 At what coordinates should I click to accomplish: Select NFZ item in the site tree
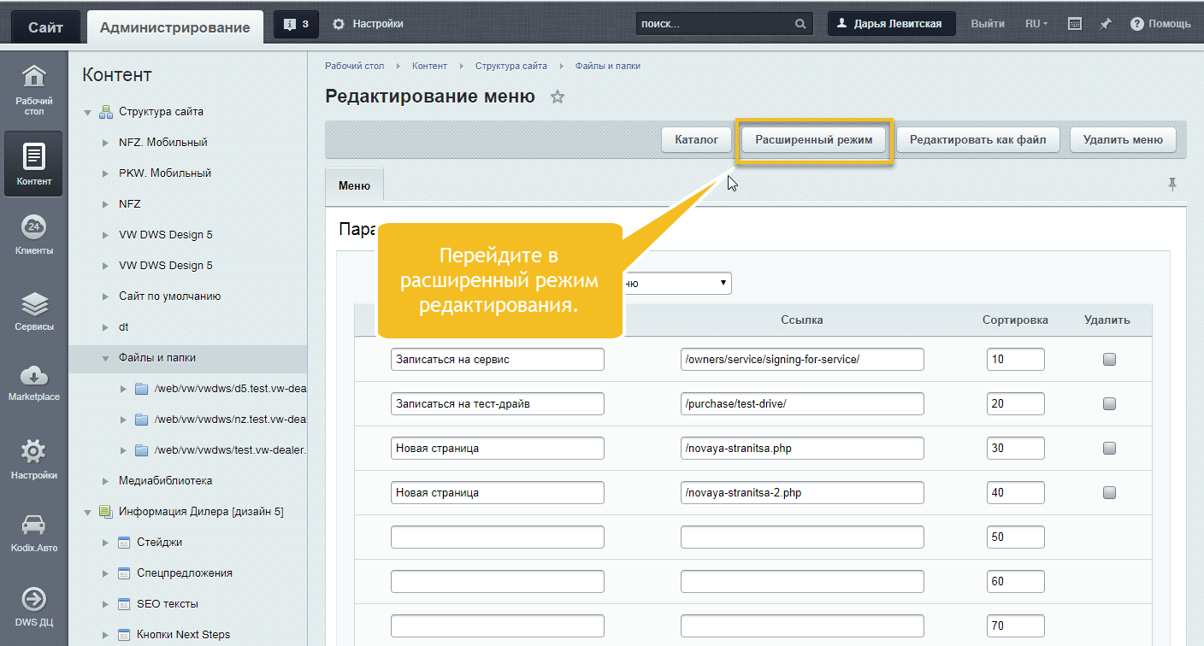pyautogui.click(x=130, y=204)
